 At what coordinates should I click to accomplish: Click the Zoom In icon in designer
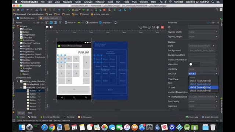[149, 27]
